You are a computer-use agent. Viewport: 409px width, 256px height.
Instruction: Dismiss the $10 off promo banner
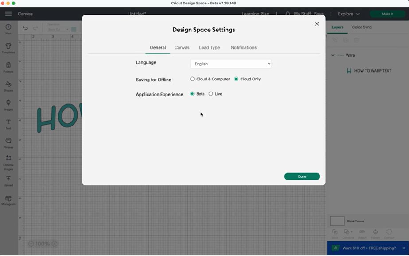(x=404, y=248)
